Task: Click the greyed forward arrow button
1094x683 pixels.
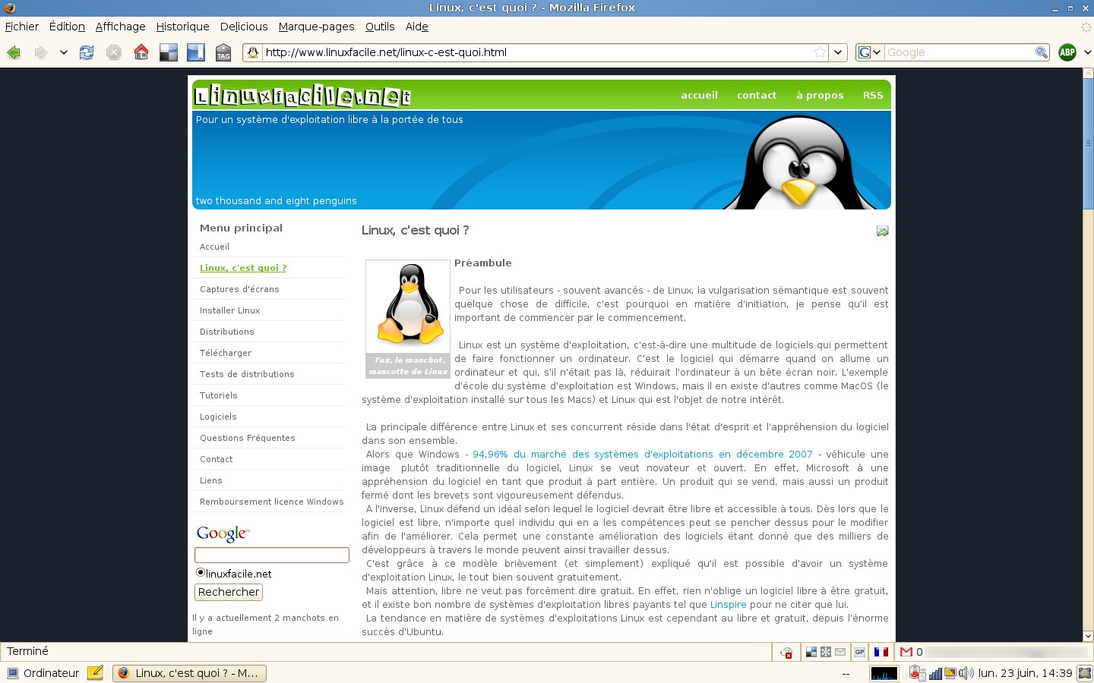Action: pos(40,52)
